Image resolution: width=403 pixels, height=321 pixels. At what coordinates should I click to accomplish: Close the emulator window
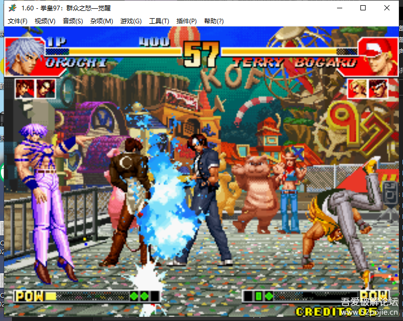[386, 8]
